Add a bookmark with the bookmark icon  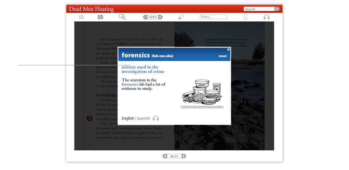pyautogui.click(x=245, y=17)
